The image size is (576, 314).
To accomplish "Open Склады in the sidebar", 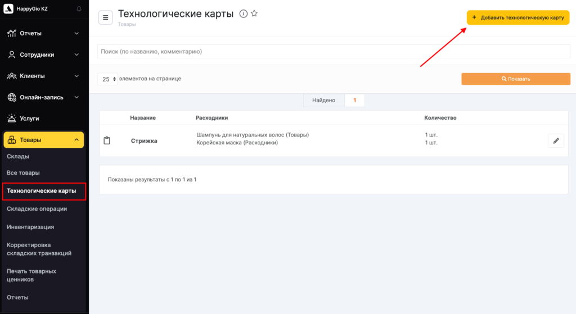I will point(18,156).
